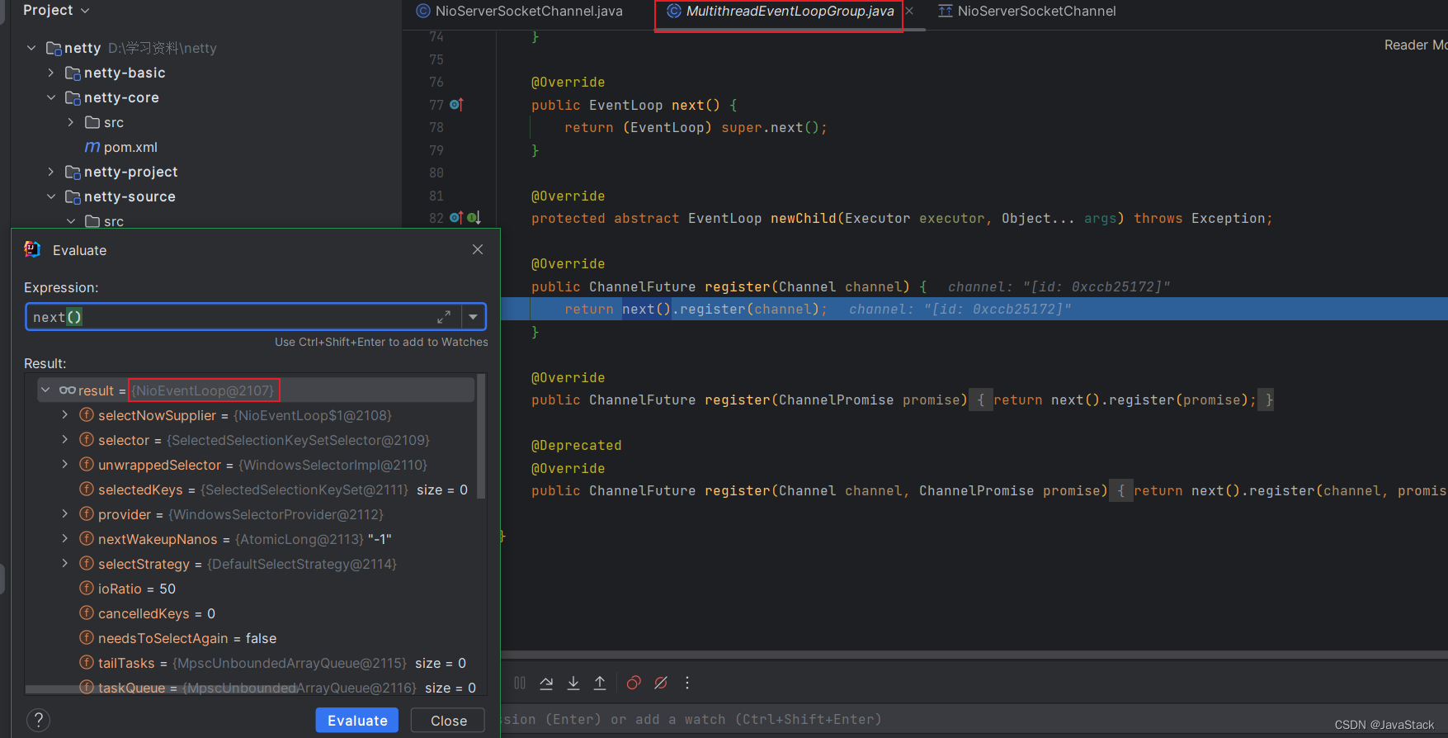Screen dimensions: 1448x738
Task: Expand the selector field
Action: click(x=65, y=439)
